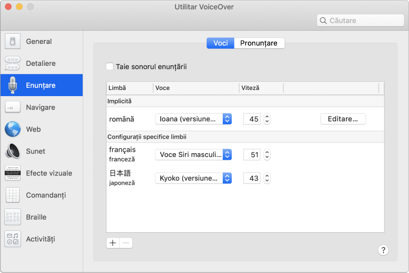Open the Activități panel

point(42,239)
